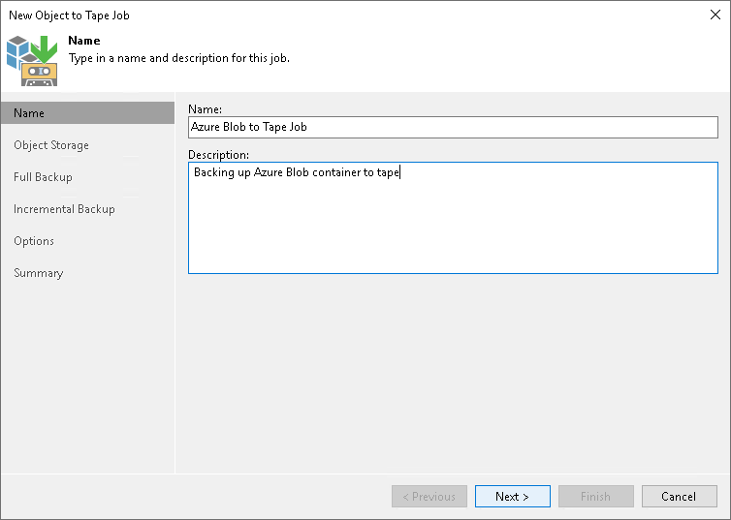Cancel the tape job wizard
The image size is (731, 520).
click(679, 497)
